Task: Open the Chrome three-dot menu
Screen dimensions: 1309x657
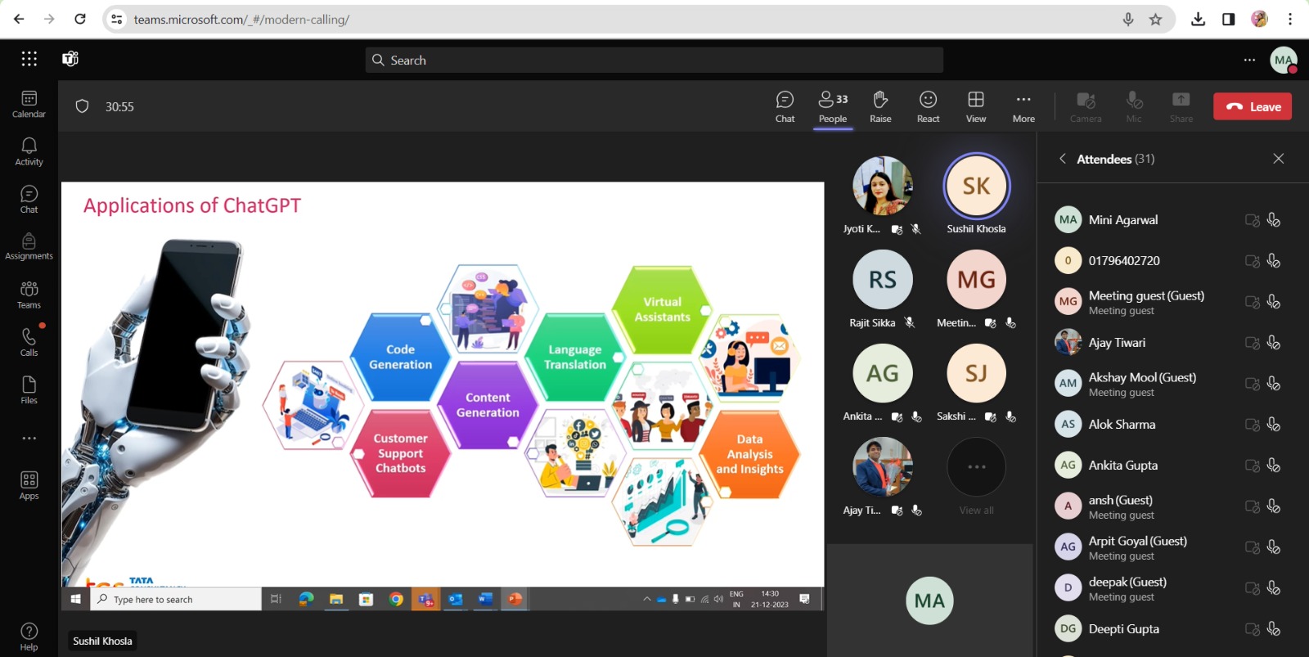Action: (x=1290, y=20)
